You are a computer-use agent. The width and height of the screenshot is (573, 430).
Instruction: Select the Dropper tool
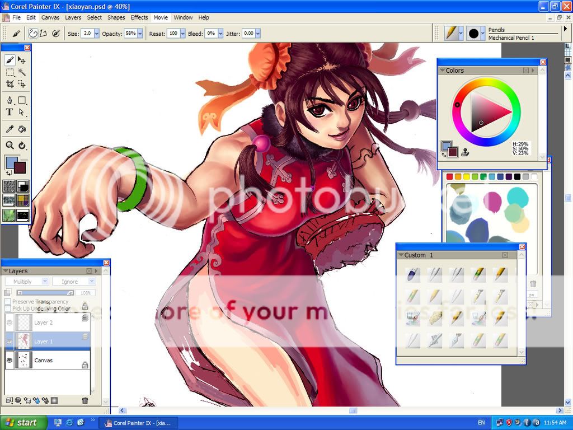[x=10, y=129]
